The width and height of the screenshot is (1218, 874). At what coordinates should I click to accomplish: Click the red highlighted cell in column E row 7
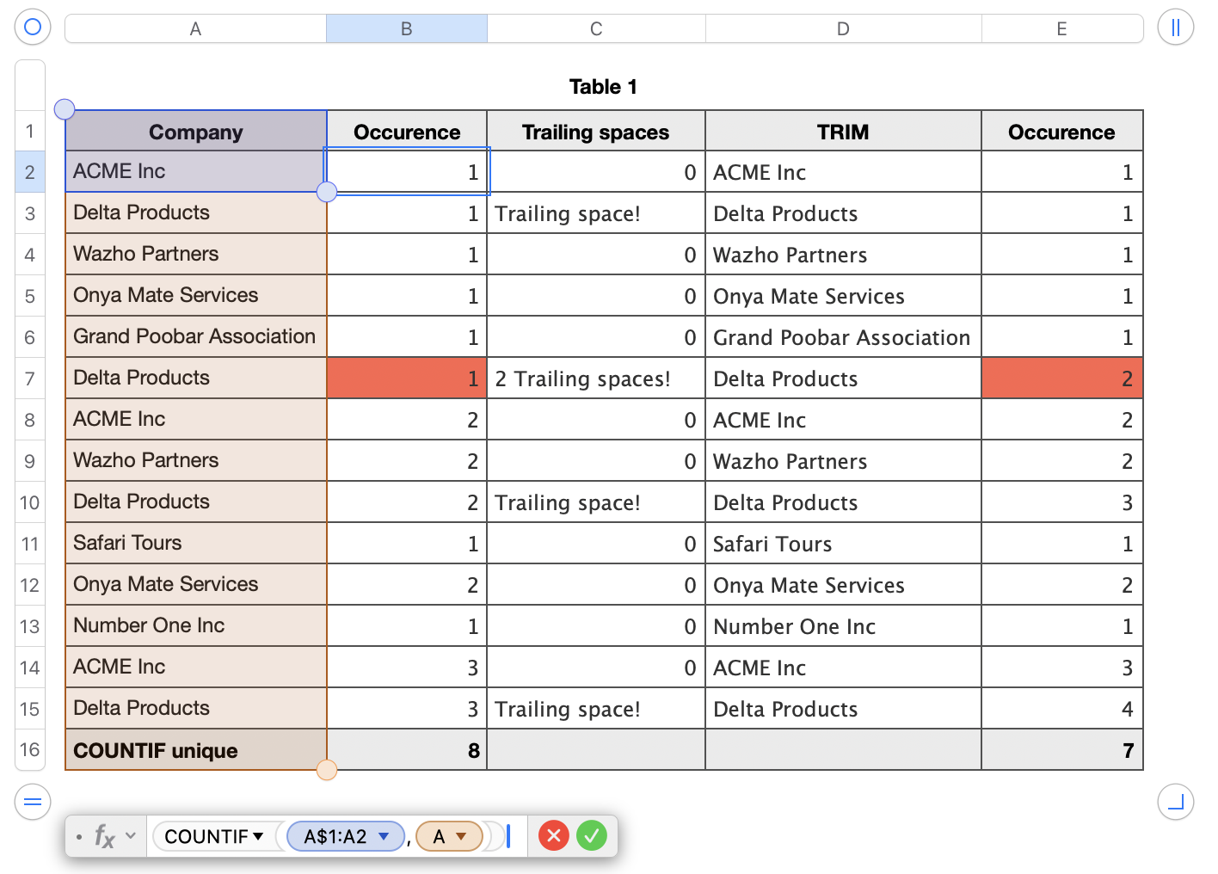click(x=1062, y=378)
